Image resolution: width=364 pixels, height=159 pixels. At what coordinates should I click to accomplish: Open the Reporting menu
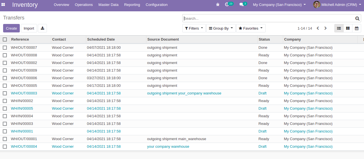pyautogui.click(x=132, y=5)
